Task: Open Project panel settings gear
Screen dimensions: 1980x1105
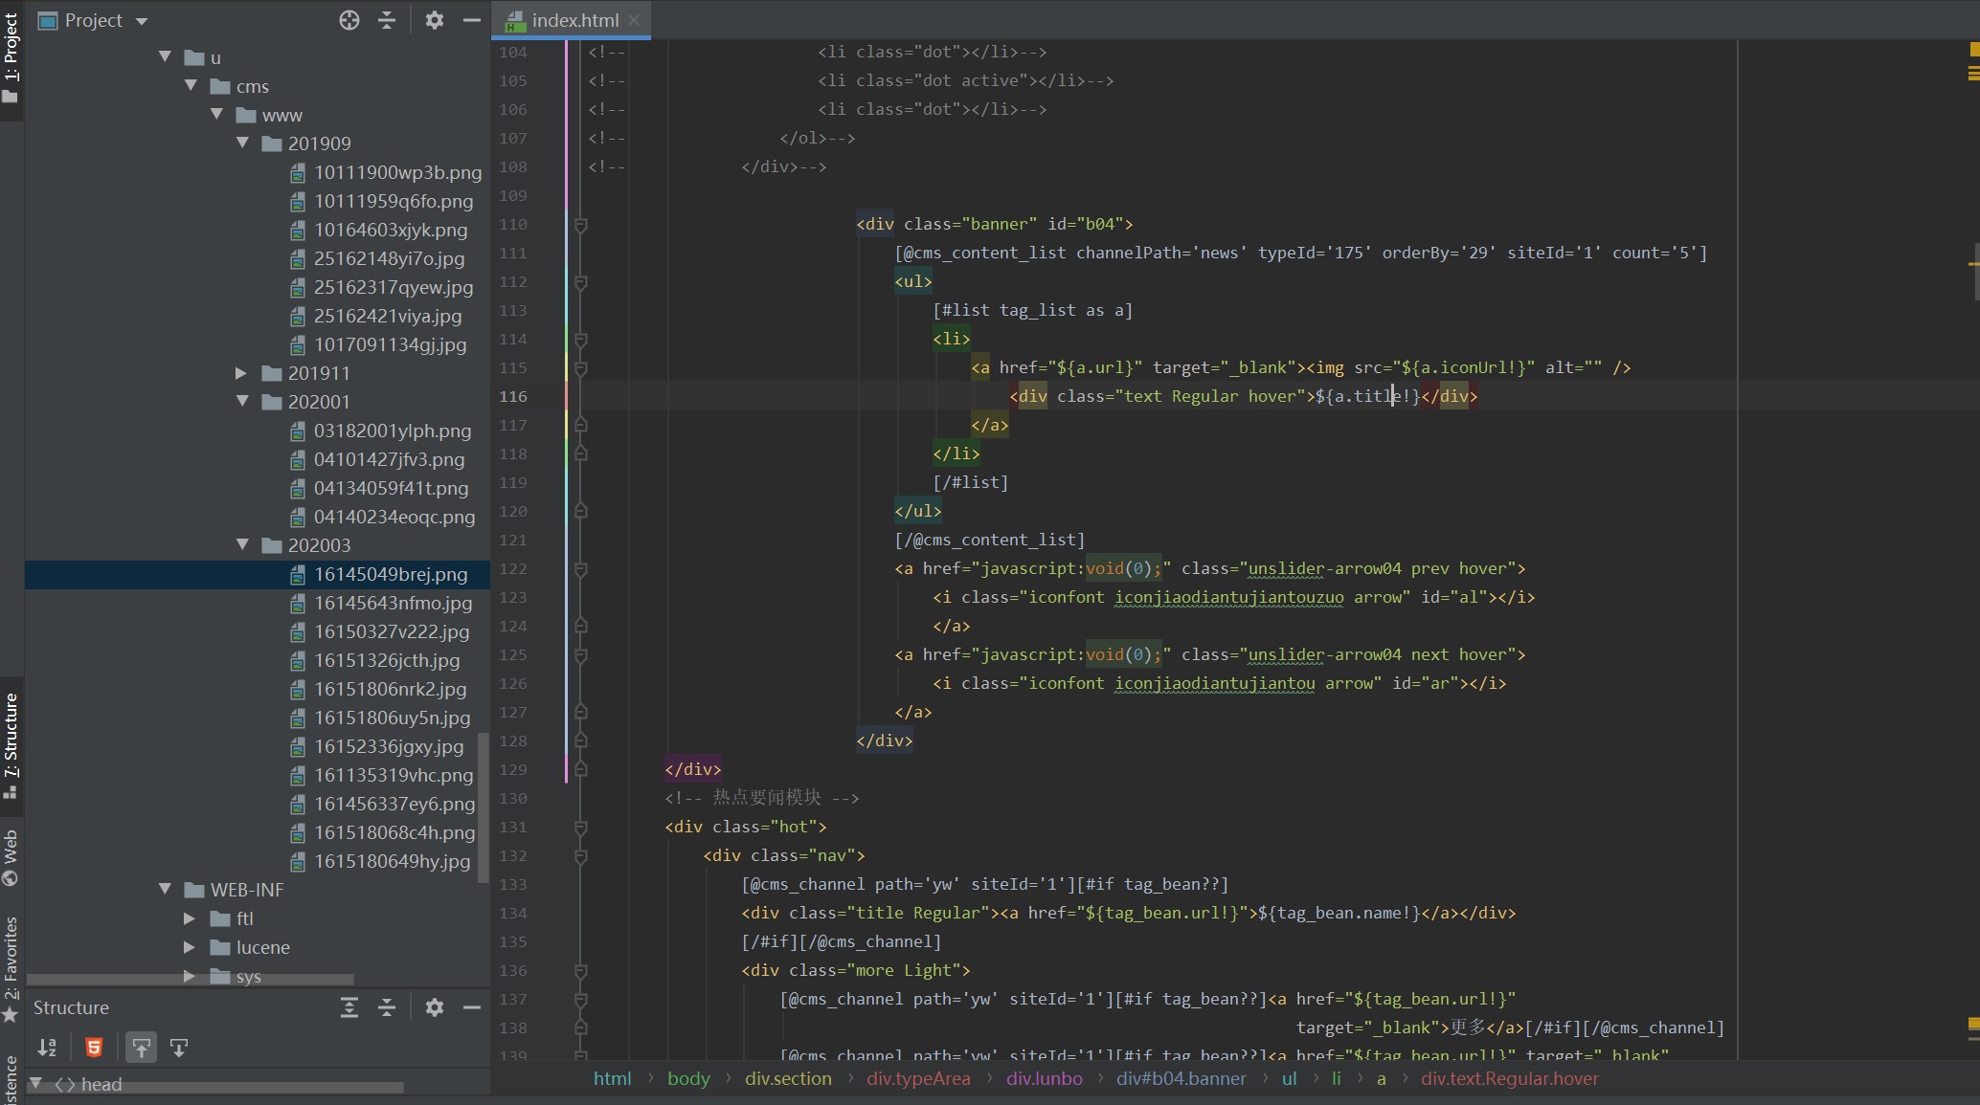Action: tap(434, 20)
